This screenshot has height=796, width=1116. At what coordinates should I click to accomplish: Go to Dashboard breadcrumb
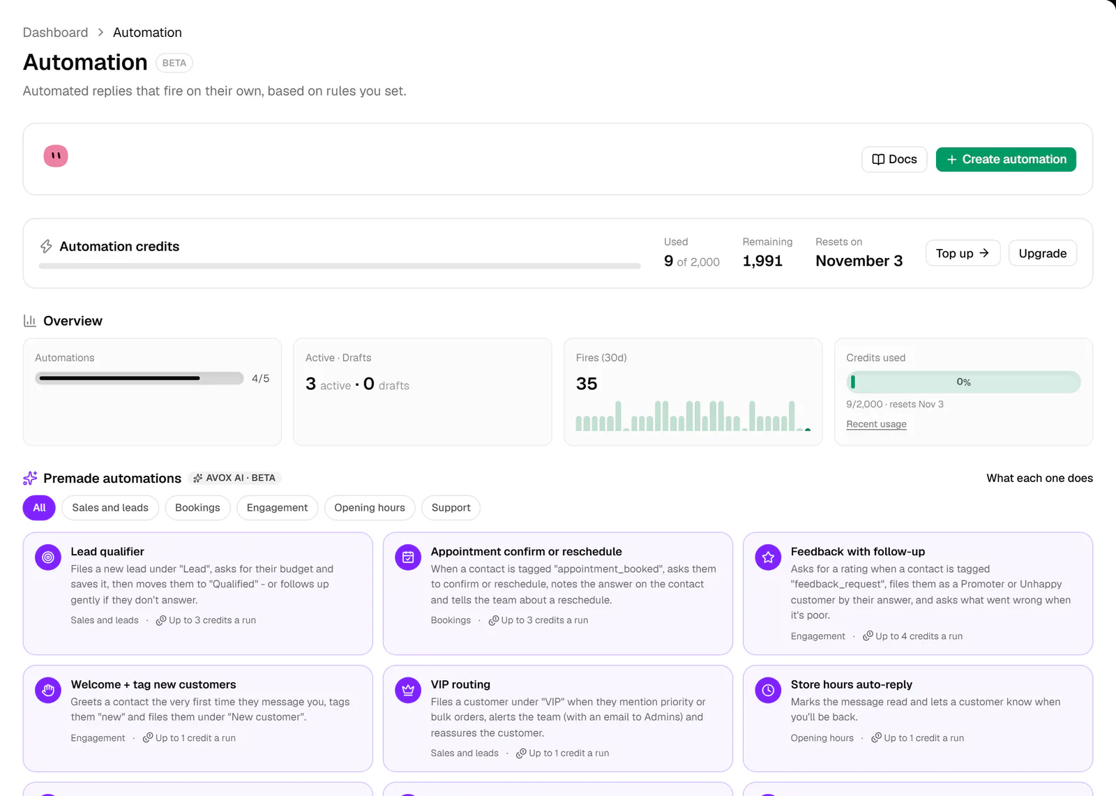tap(56, 33)
